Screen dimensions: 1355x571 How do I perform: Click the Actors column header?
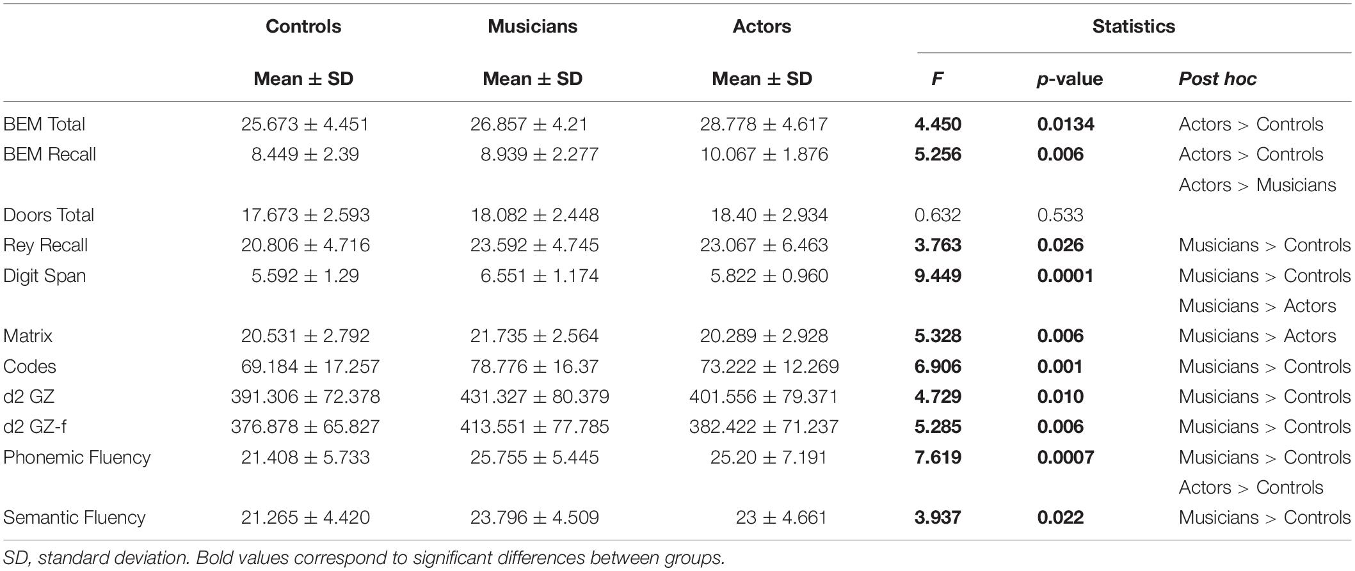(762, 26)
